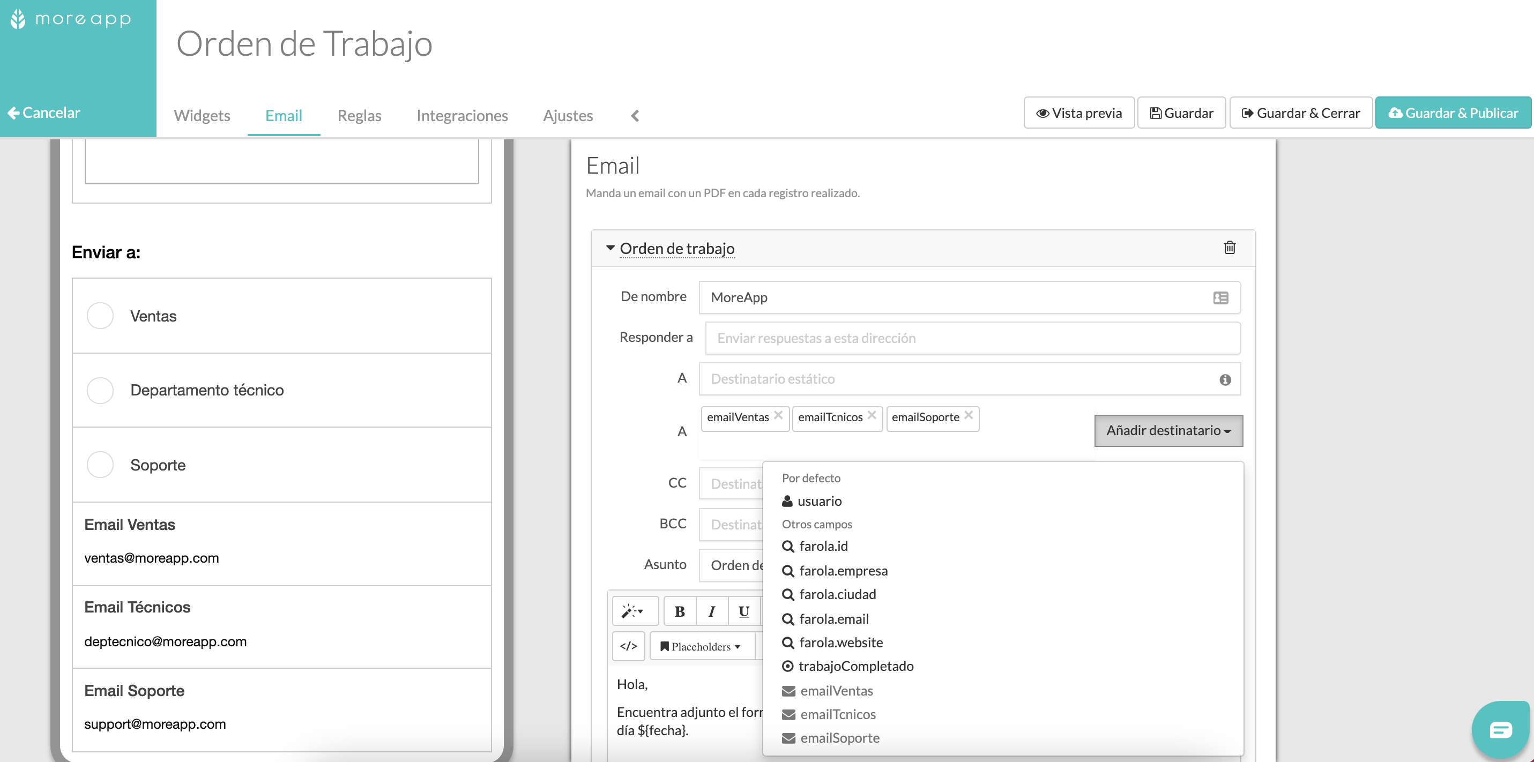Open the chat support bubble
This screenshot has height=762, width=1534.
click(x=1500, y=730)
